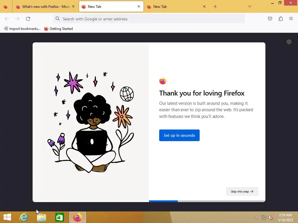This screenshot has height=223, width=298.
Task: Open the Extensions puzzle icon
Action: click(x=281, y=19)
